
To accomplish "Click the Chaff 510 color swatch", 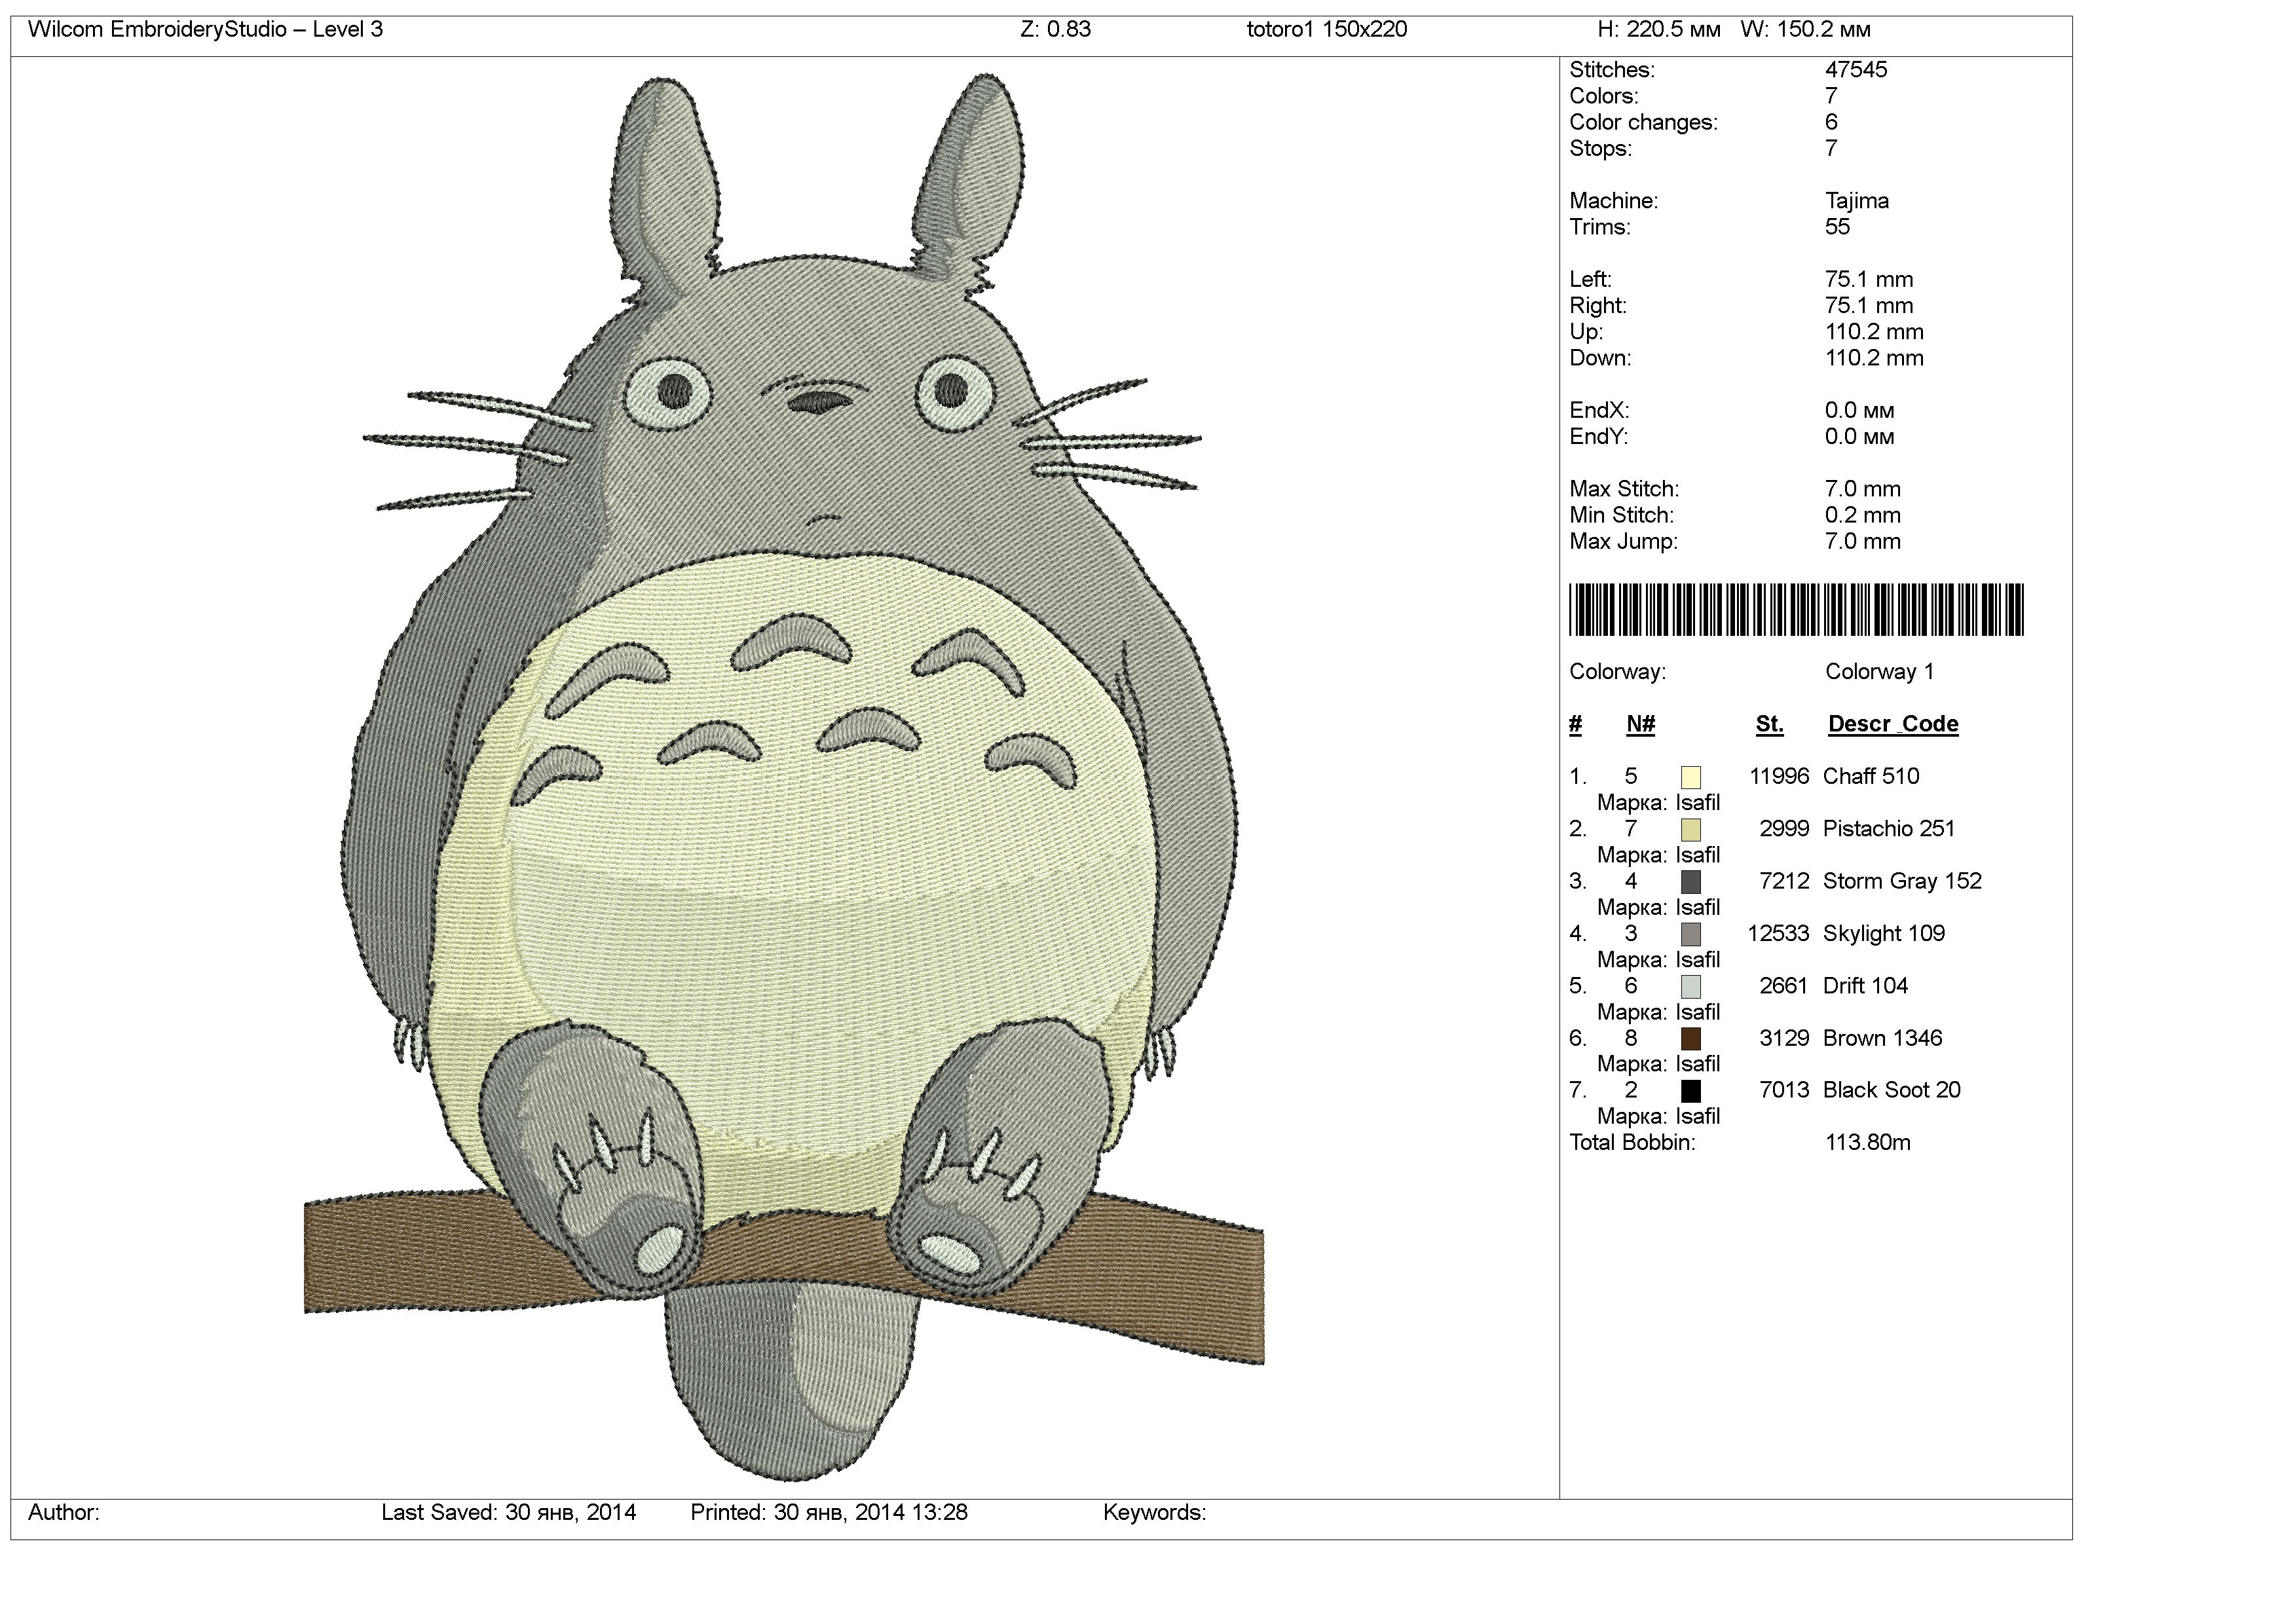I will coord(1690,777).
